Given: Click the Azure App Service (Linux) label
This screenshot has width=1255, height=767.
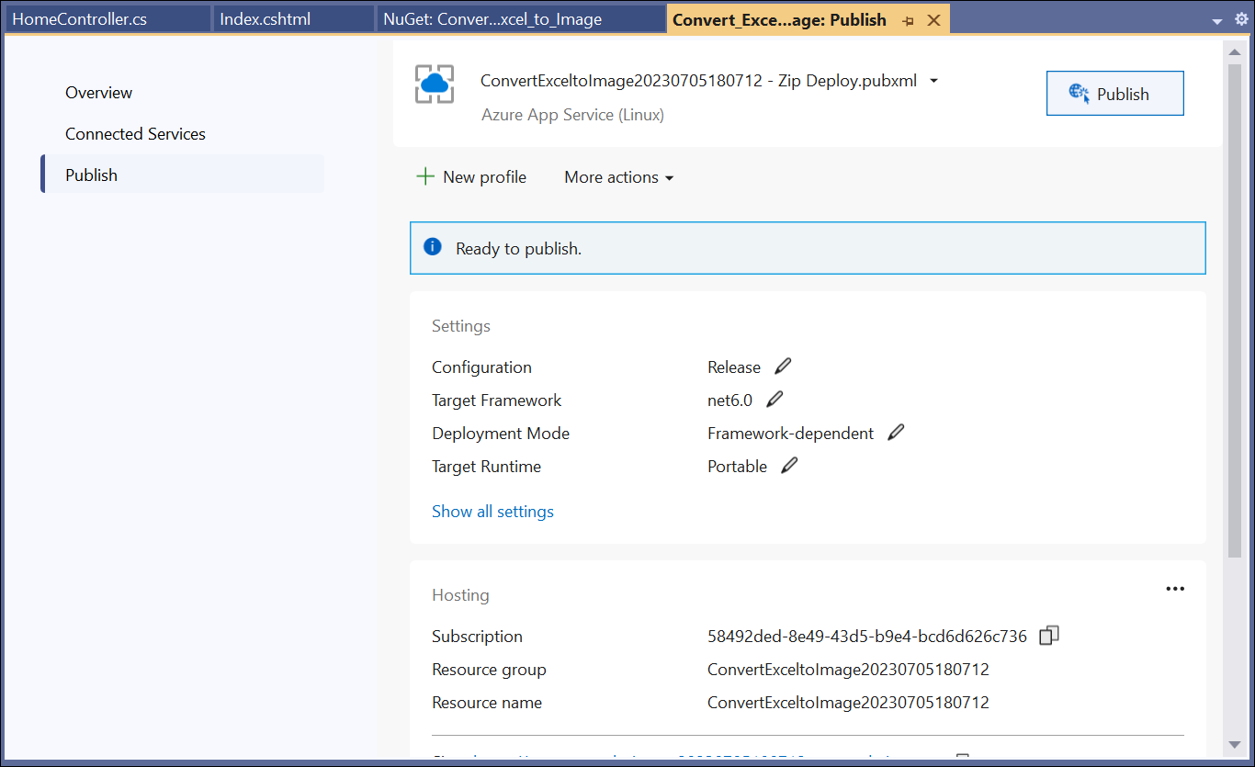Looking at the screenshot, I should [572, 115].
